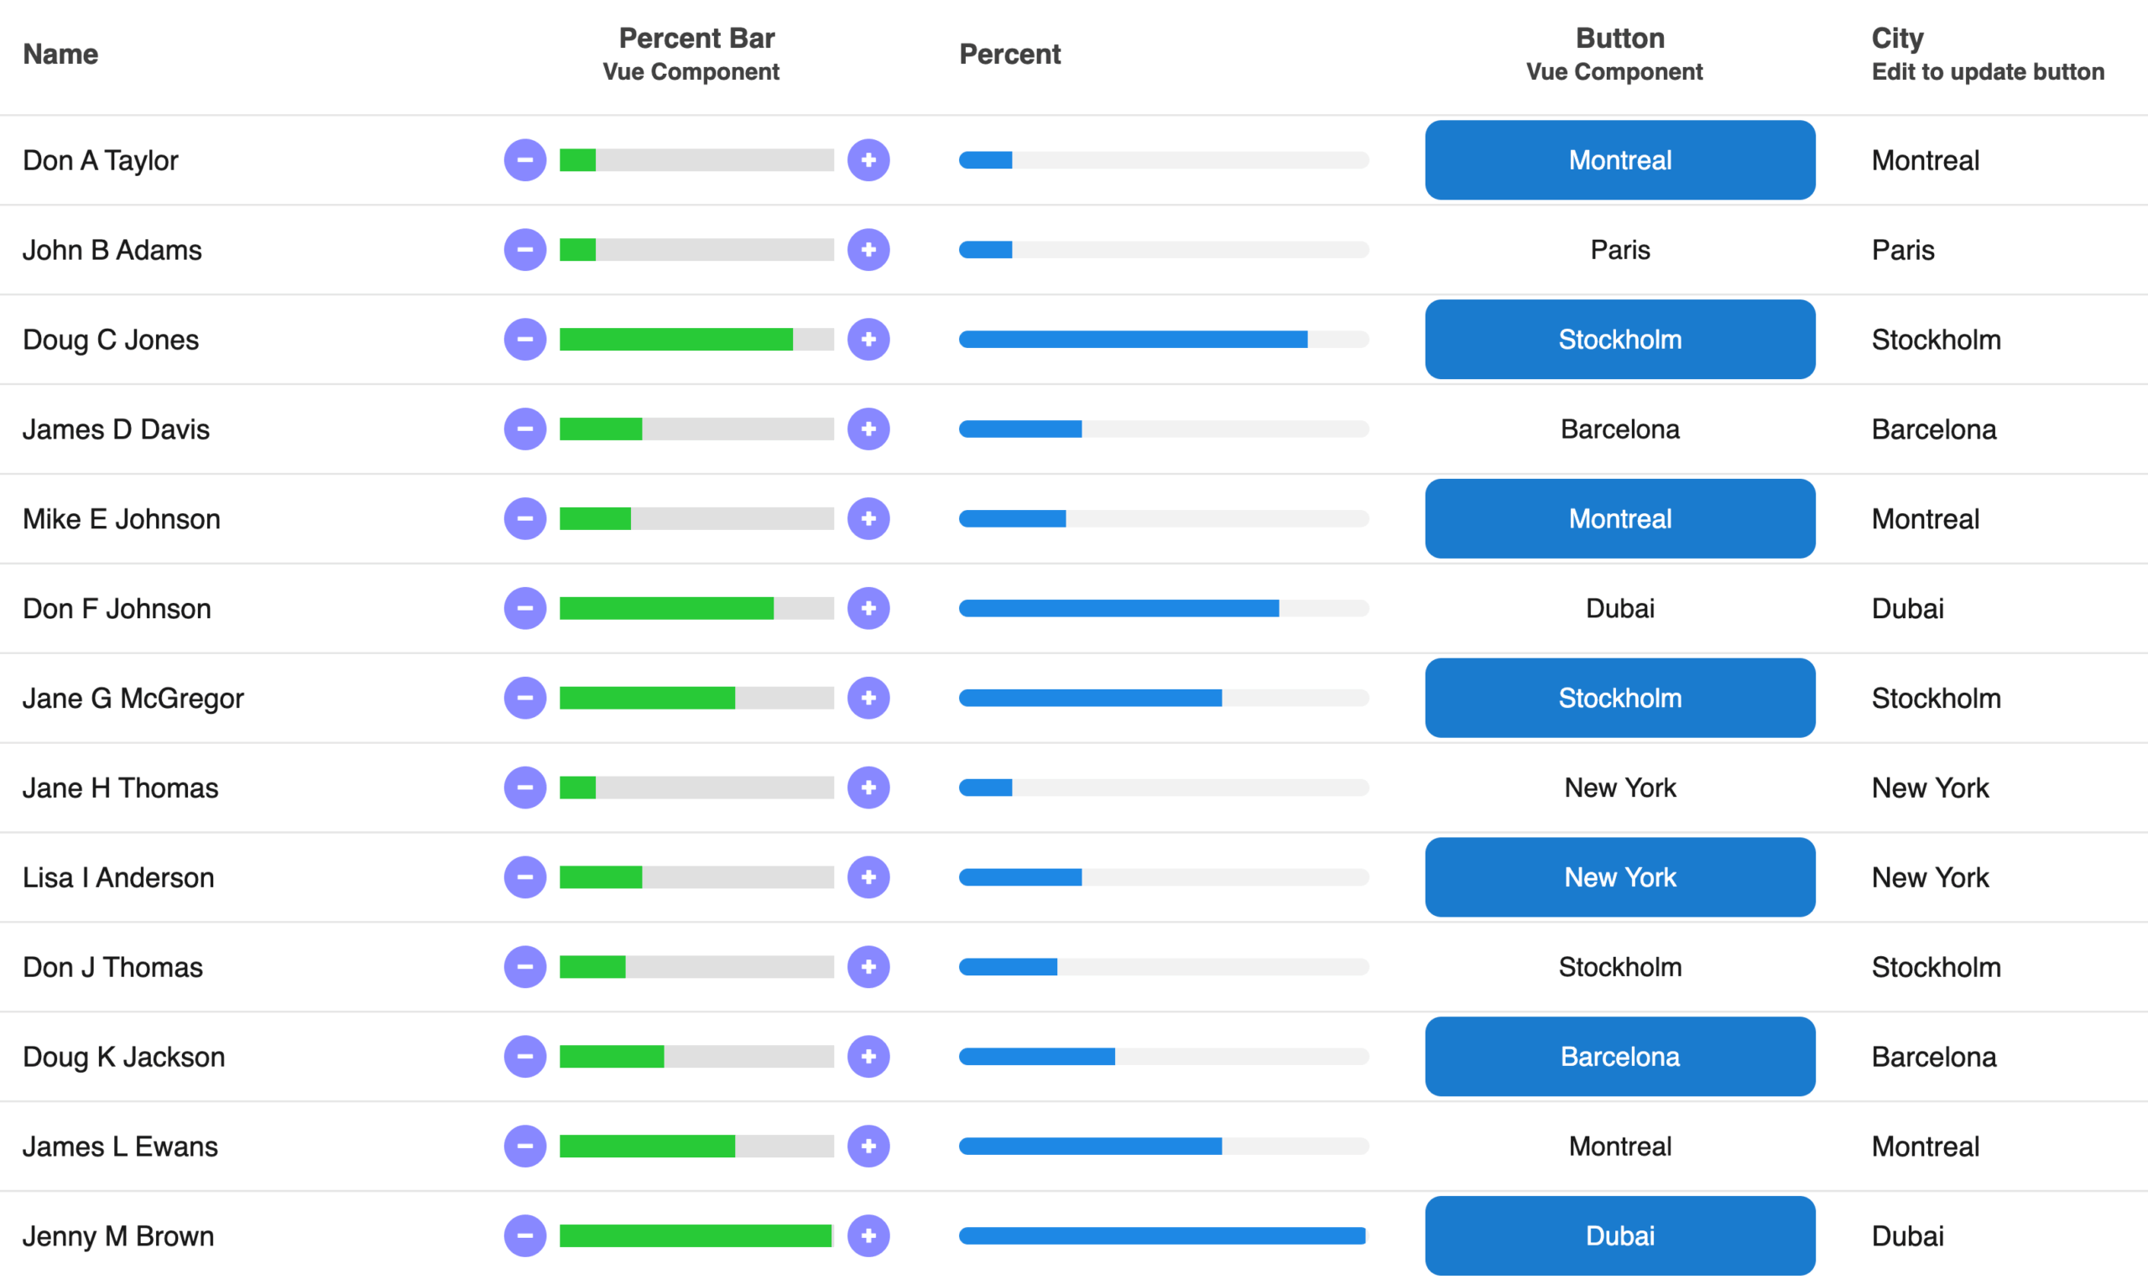This screenshot has height=1279, width=2148.
Task: Click the Name column header
Action: [60, 55]
